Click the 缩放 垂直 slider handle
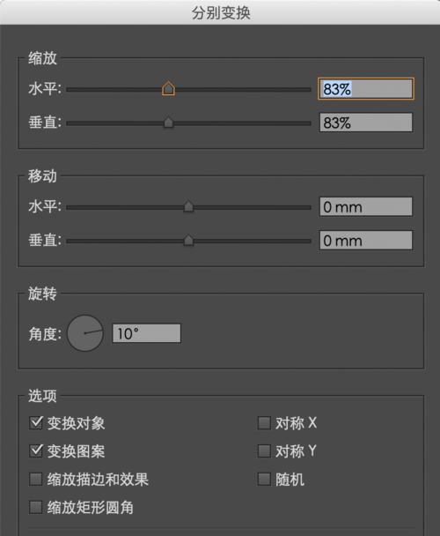This screenshot has width=440, height=536. (168, 122)
